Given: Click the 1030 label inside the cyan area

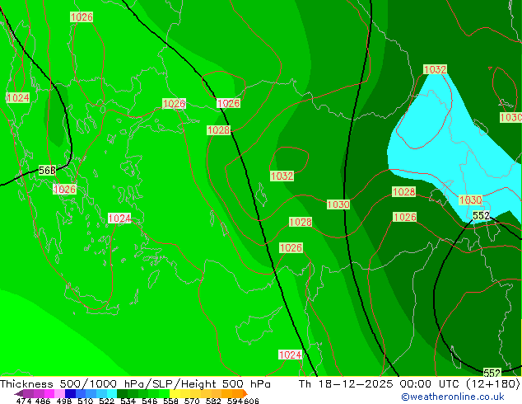Looking at the screenshot, I should [x=470, y=200].
